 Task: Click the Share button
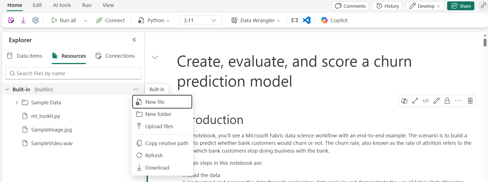[460, 6]
